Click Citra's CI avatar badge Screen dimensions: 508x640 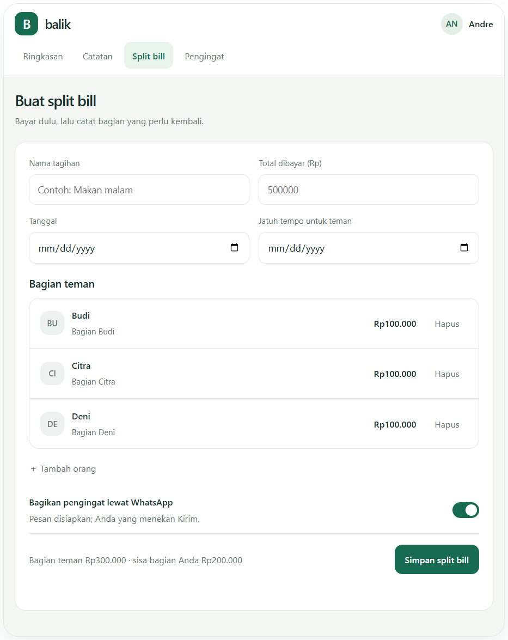(x=52, y=374)
